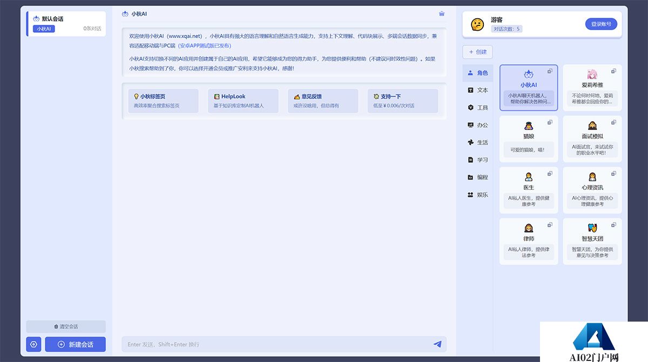The image size is (648, 362).
Task: Select the 默认会话 conversation item
Action: (66, 24)
